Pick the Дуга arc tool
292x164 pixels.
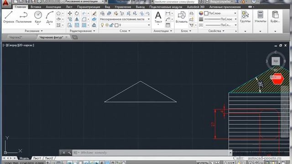pyautogui.click(x=49, y=17)
